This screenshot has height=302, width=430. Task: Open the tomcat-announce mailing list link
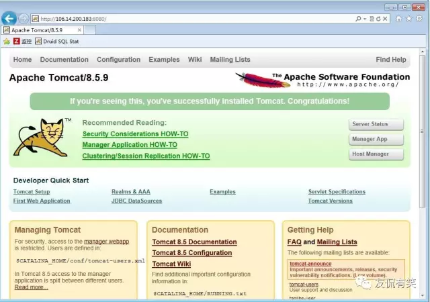310,264
